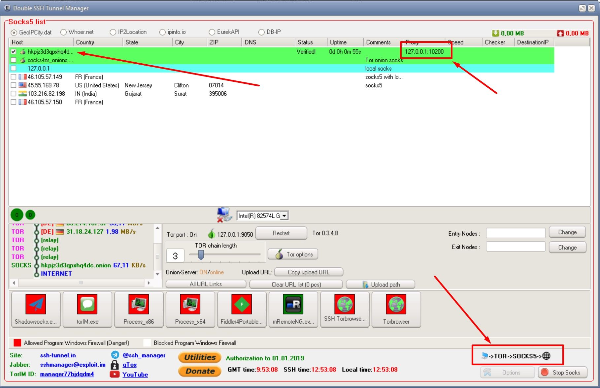Click the Exit Nodes input field

point(516,247)
